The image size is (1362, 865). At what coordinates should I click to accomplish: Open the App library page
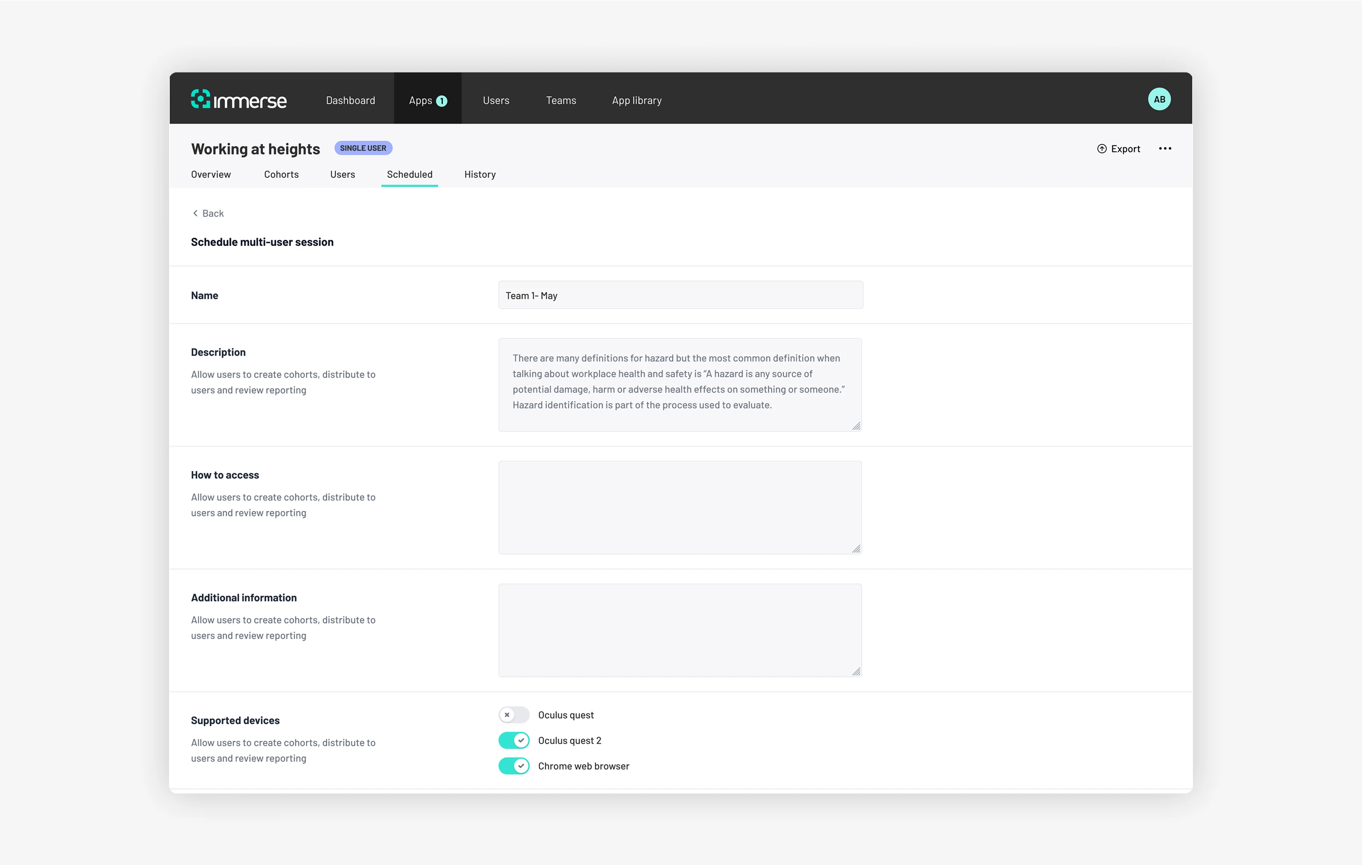[636, 100]
